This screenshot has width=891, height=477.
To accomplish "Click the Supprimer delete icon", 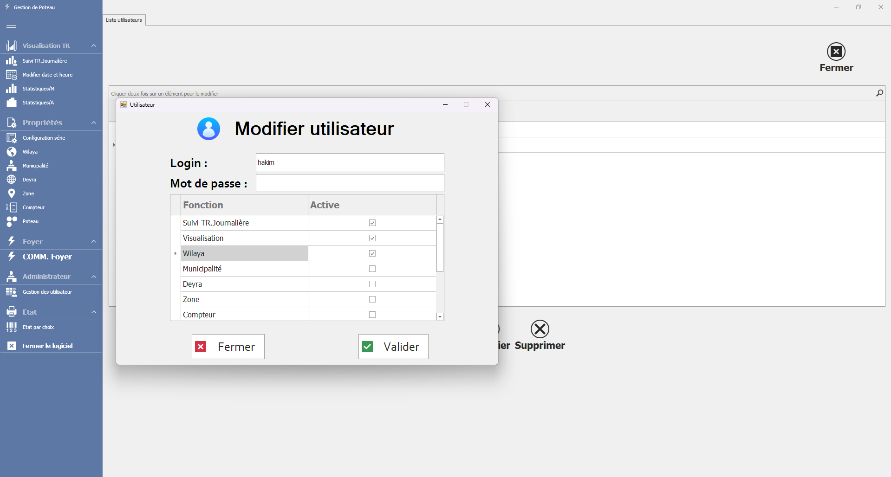I will 540,329.
